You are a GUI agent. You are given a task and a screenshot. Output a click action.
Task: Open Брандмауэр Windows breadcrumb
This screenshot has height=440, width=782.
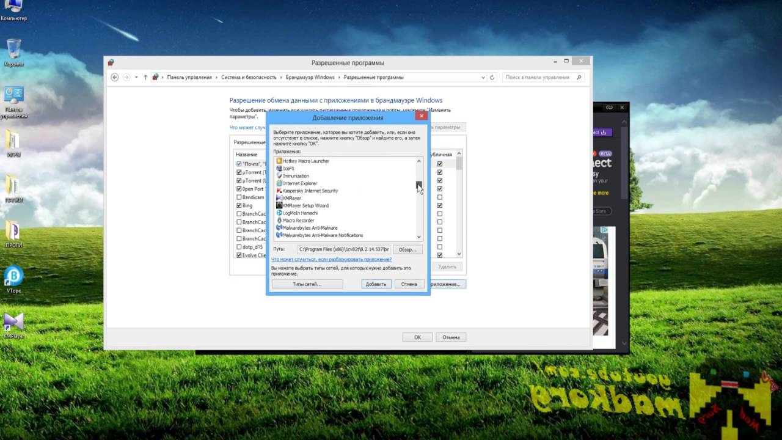coord(310,78)
